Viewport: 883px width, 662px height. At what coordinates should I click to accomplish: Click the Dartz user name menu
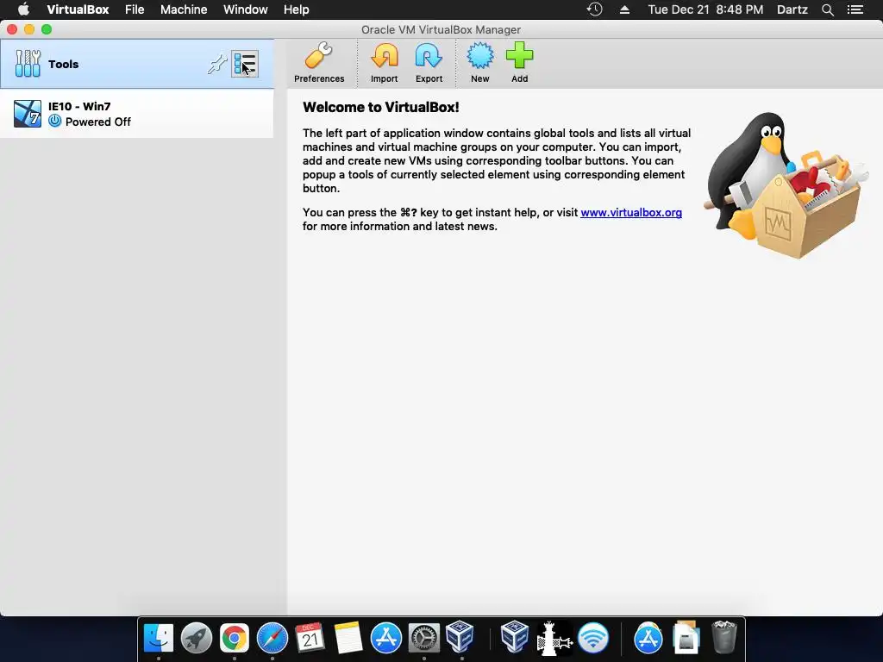click(x=792, y=9)
